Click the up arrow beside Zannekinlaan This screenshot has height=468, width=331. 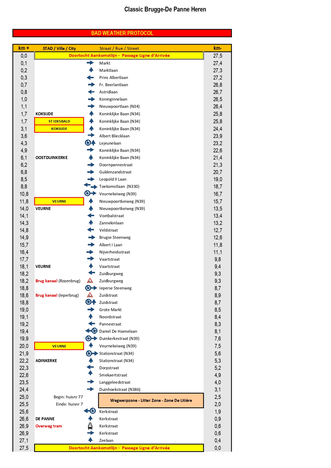pos(91,222)
